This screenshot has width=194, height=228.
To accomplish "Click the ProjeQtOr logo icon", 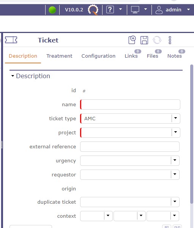I will (93, 10).
